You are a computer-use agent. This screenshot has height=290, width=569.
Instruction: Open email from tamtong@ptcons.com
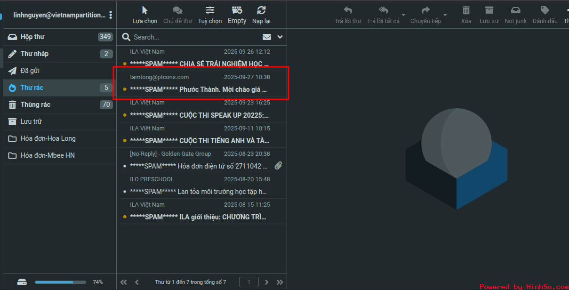tap(200, 83)
